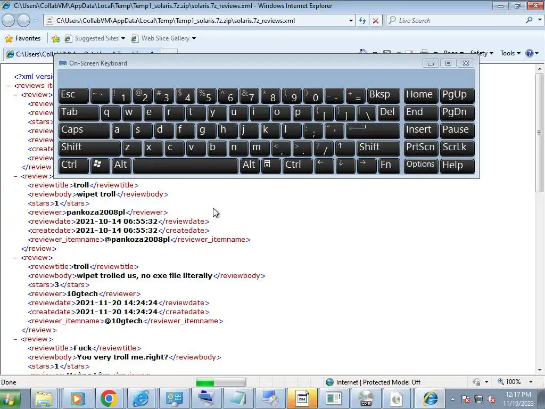Open address bar history dropdown arrow
Image resolution: width=545 pixels, height=409 pixels.
pos(351,21)
